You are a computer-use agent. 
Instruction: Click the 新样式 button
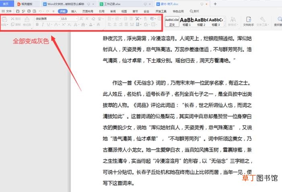(x=233, y=22)
